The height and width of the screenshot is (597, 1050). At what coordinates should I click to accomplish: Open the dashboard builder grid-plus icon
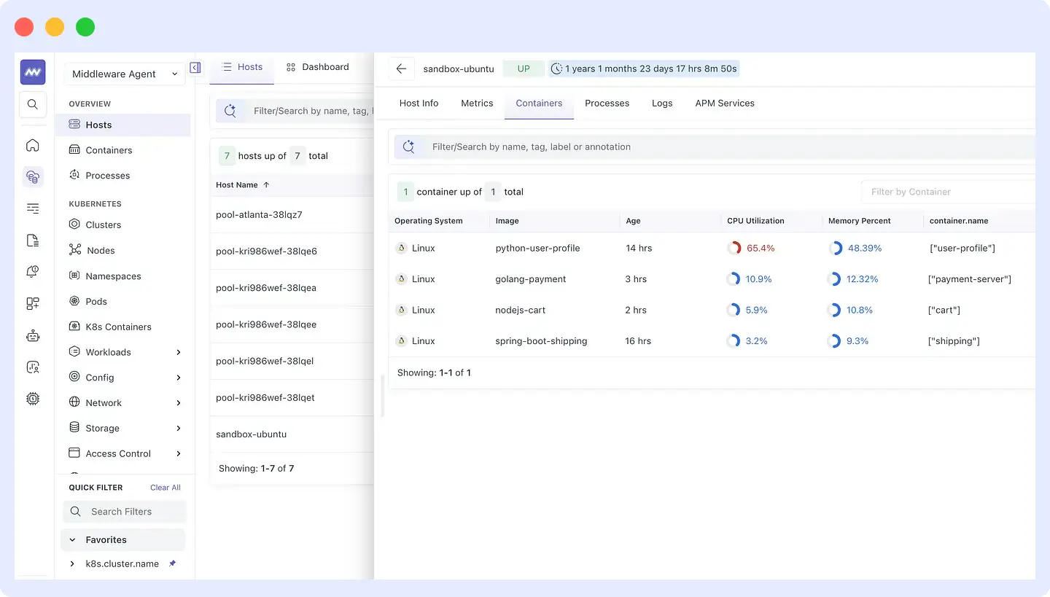[33, 303]
